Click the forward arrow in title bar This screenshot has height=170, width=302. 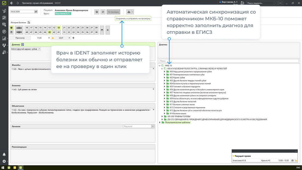pyautogui.click(x=17, y=3)
